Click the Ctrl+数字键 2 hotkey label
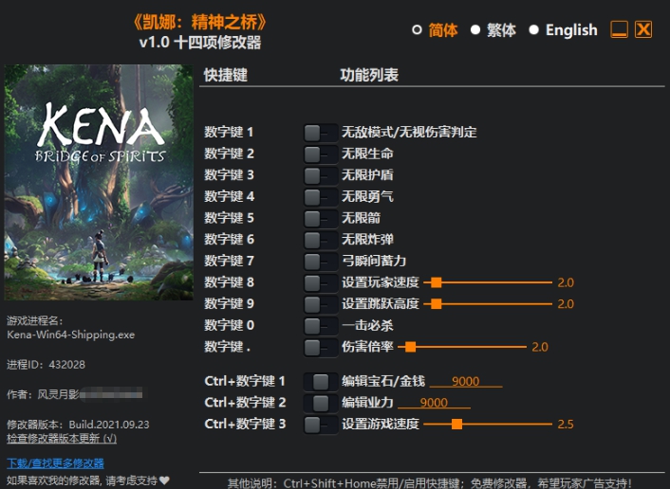This screenshot has height=489, width=670. point(245,403)
